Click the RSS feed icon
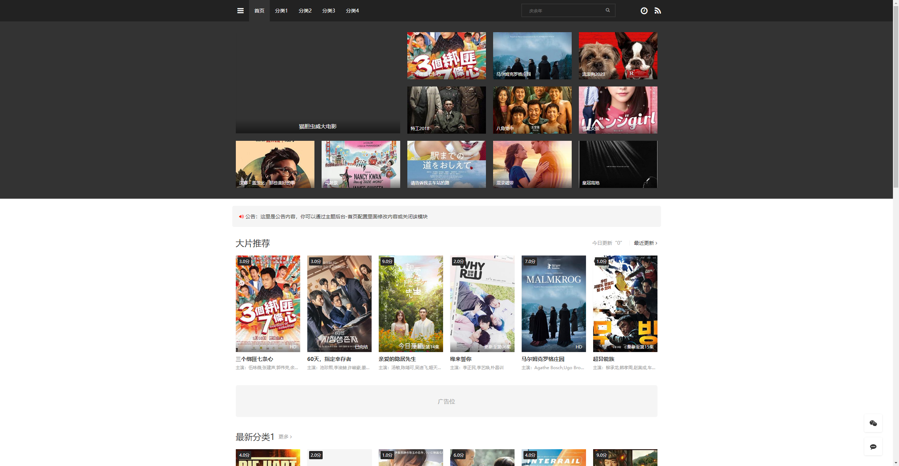 657,11
